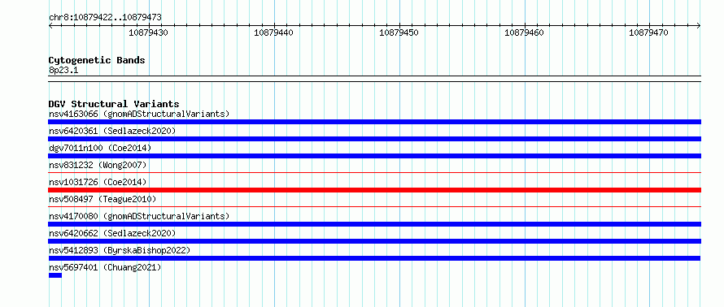Click the left arrowhead of the ruler
This screenshot has width=724, height=307.
(x=50, y=25)
